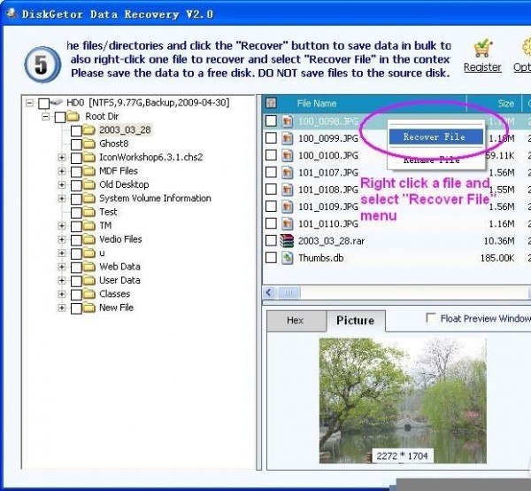Screen dimensions: 531x491
Task: Tick the checkbox for Thumbs.db
Action: pos(271,257)
